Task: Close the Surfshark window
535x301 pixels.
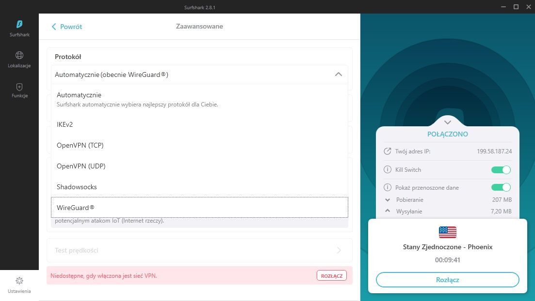Action: [529, 7]
